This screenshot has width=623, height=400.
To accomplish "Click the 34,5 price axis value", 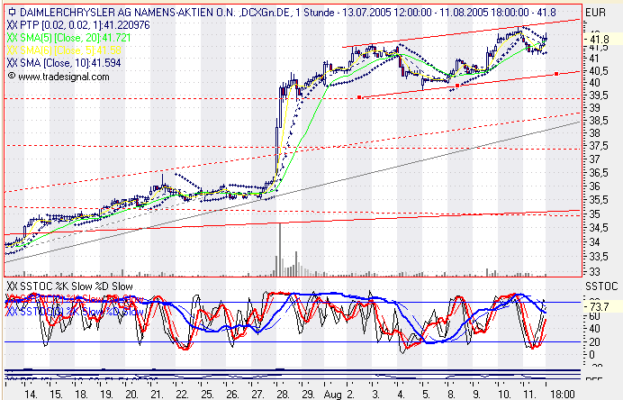I will [x=599, y=228].
